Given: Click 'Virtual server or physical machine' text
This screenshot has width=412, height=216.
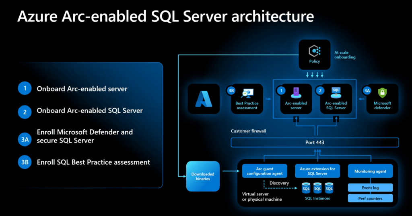Looking at the screenshot, I should pyautogui.click(x=262, y=197).
